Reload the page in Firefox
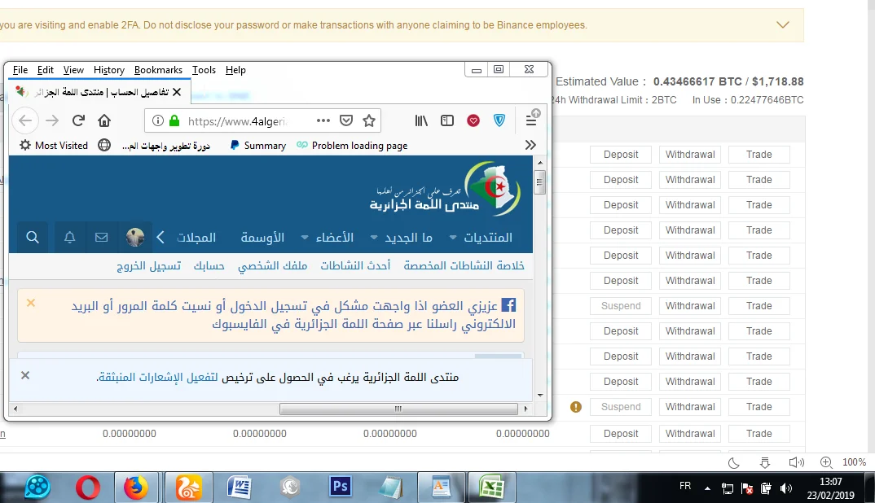Screen dimensions: 875x503 79,120
